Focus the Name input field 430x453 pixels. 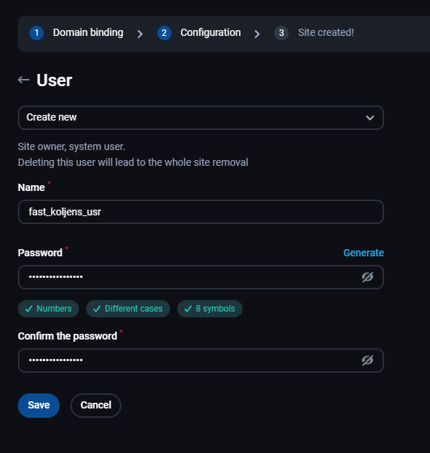pyautogui.click(x=201, y=212)
